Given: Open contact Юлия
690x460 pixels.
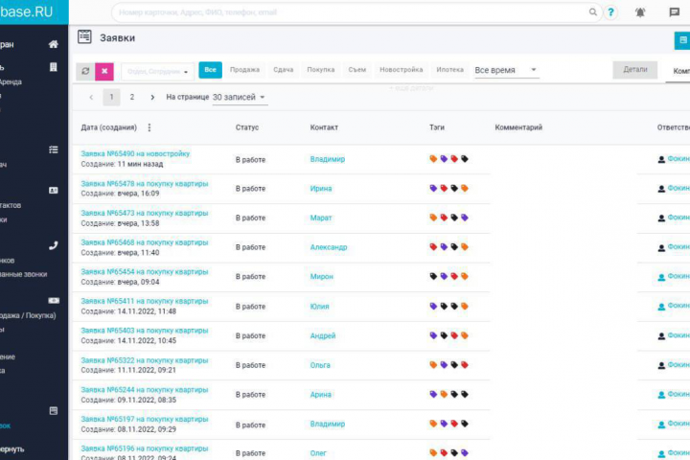Looking at the screenshot, I should pyautogui.click(x=319, y=307).
